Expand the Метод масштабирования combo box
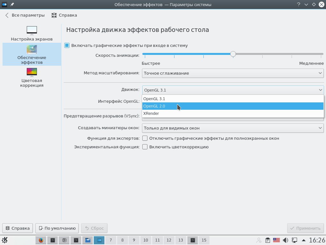This screenshot has width=326, height=245. (233, 73)
